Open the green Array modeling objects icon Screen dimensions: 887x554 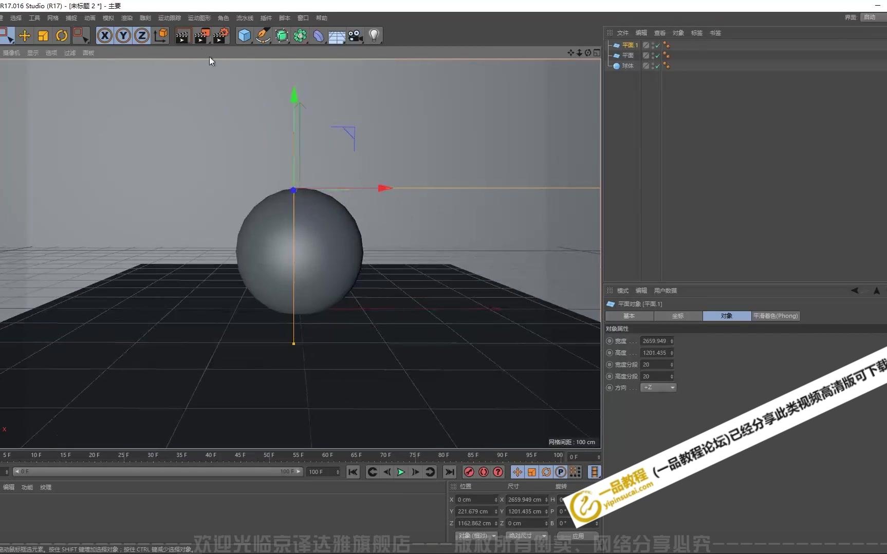click(300, 35)
